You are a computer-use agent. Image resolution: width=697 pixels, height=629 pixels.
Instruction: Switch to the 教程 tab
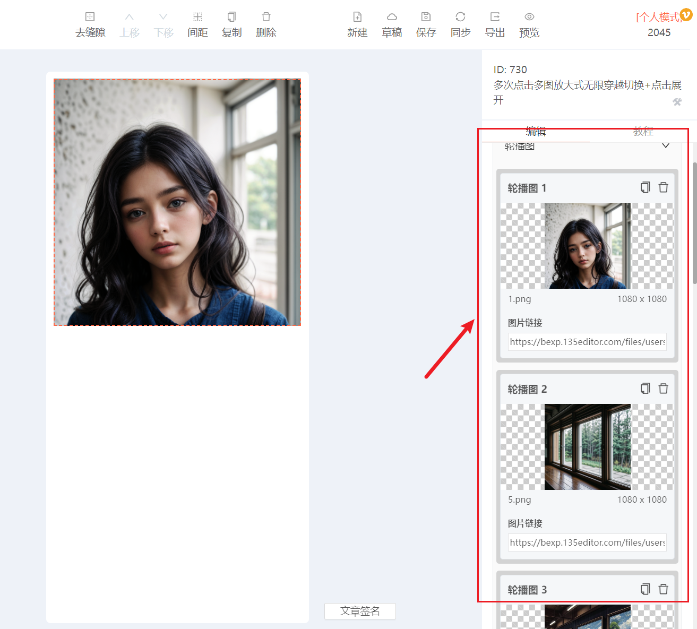click(x=643, y=131)
